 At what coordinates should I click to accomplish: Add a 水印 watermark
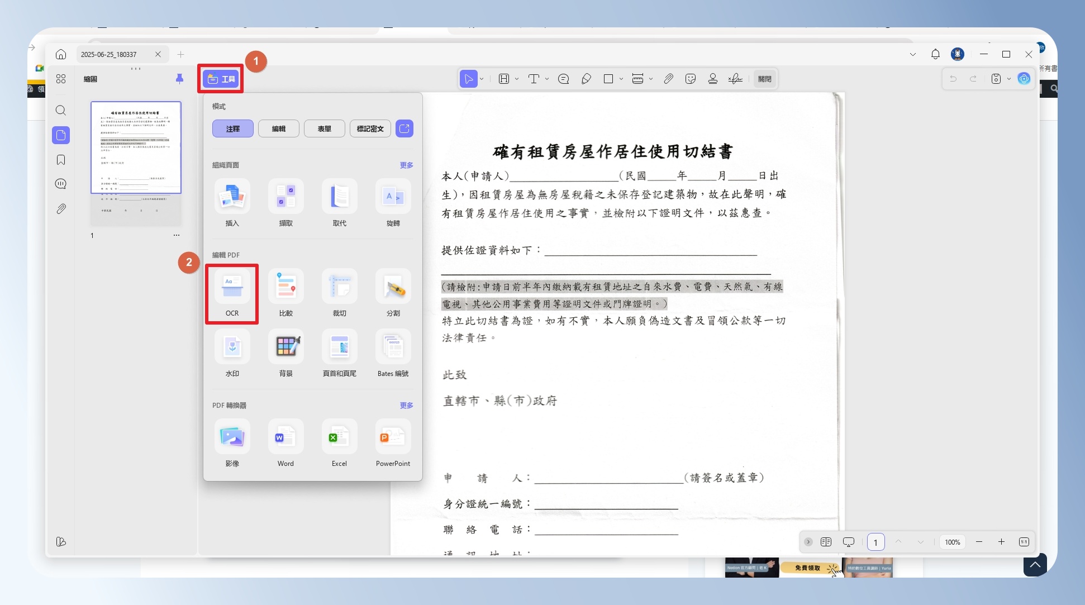pyautogui.click(x=232, y=354)
